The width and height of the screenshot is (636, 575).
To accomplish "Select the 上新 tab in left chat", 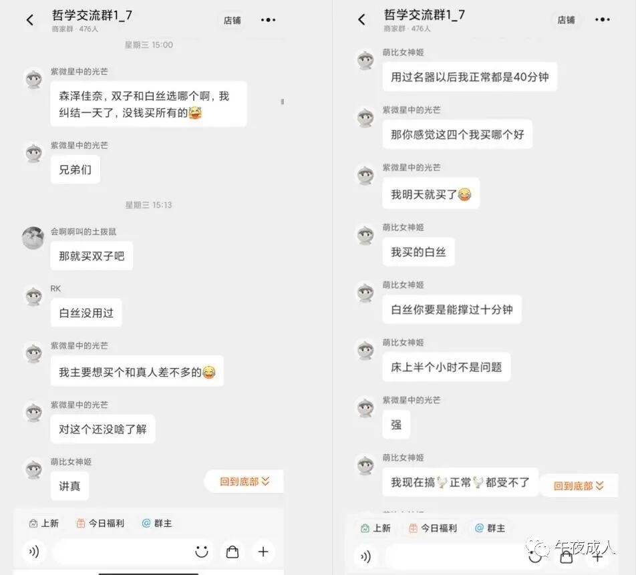I will (x=44, y=524).
